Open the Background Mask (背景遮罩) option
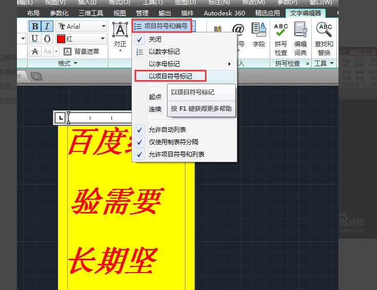377x290 pixels. (81, 51)
